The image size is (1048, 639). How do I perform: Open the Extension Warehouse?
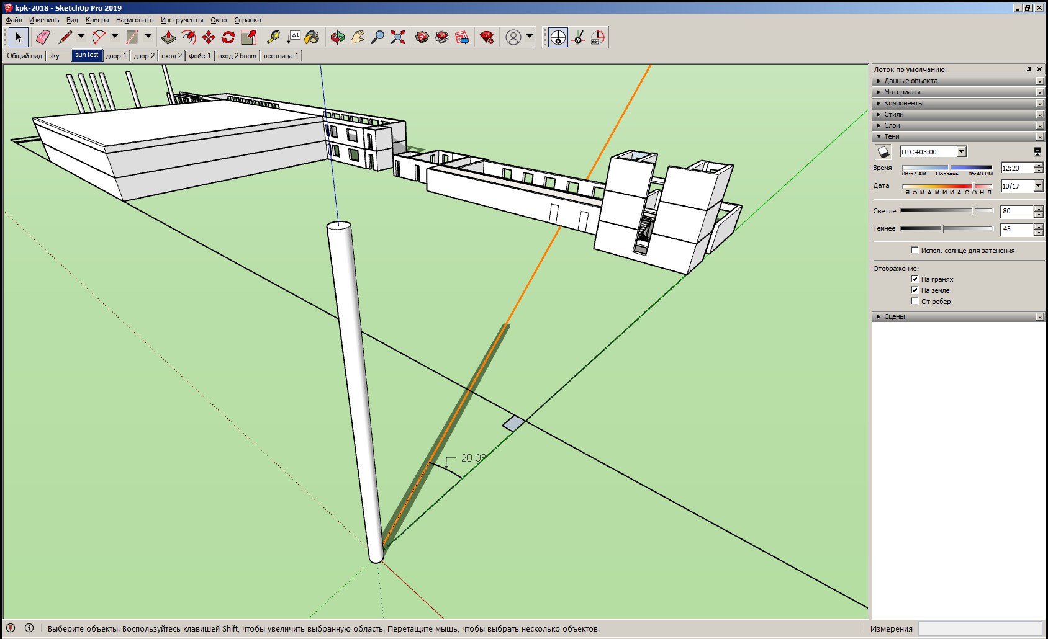(x=442, y=37)
